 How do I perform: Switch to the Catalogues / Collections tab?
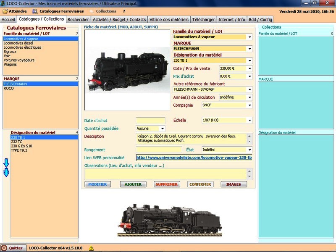click(x=41, y=19)
